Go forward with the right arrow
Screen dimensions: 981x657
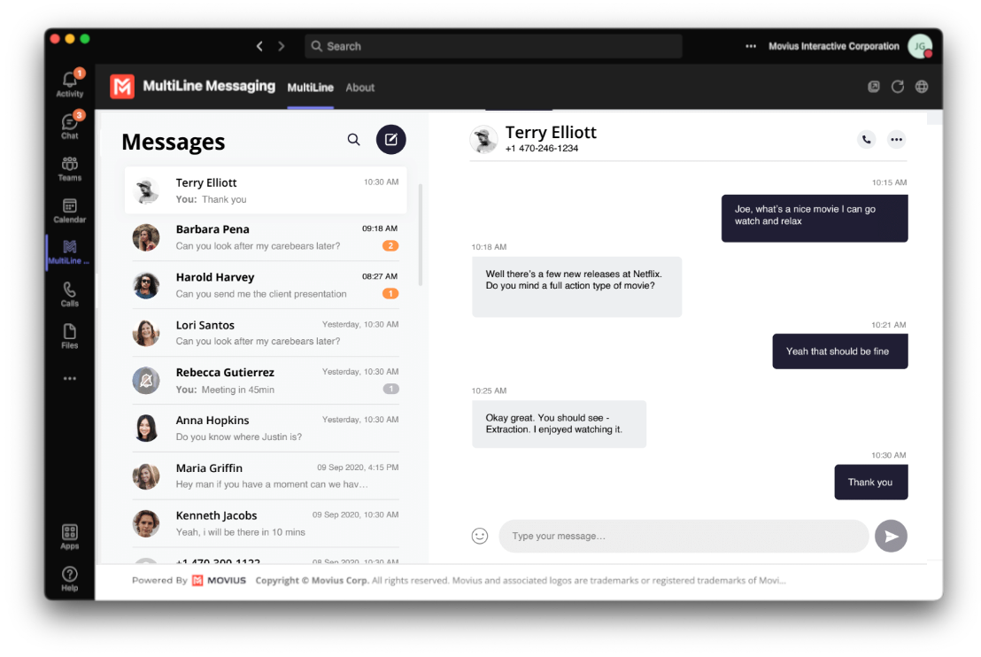281,46
